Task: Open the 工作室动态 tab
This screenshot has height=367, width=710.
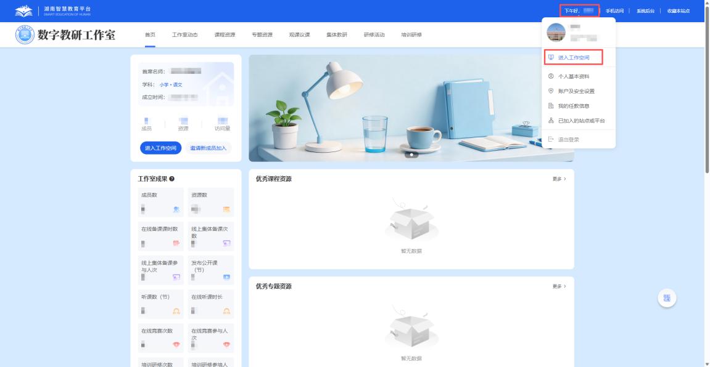Action: point(184,35)
